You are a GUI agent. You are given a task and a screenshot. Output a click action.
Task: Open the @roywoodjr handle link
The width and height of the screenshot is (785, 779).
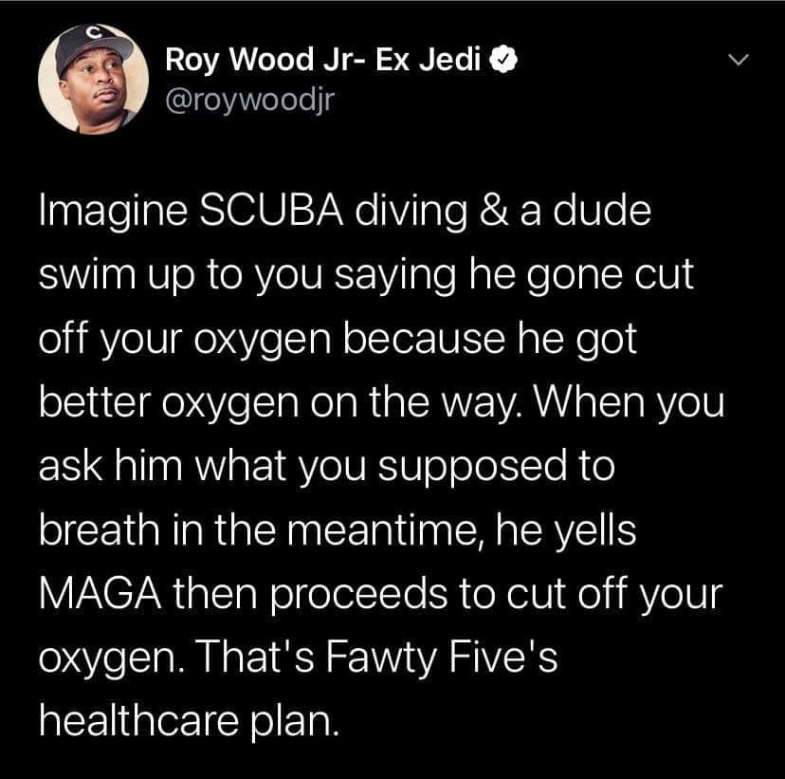click(x=249, y=100)
